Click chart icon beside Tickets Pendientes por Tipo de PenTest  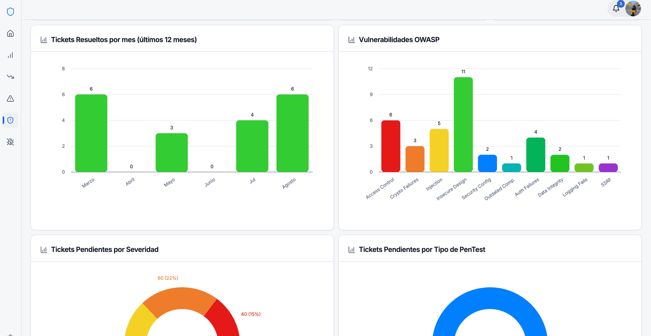coord(352,250)
